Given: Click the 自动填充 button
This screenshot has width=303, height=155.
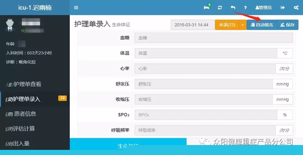Looking at the screenshot, I should [262, 25].
